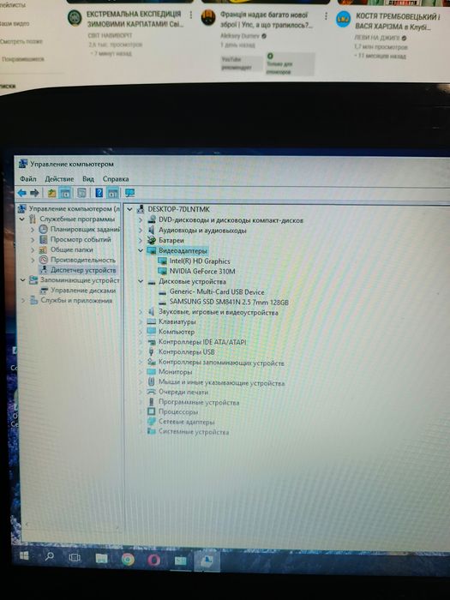Click the blue Help question mark icon

[99, 193]
